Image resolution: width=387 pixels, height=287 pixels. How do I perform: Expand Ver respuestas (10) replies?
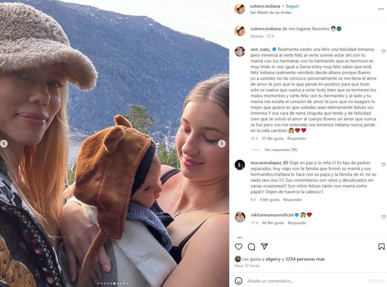281,150
